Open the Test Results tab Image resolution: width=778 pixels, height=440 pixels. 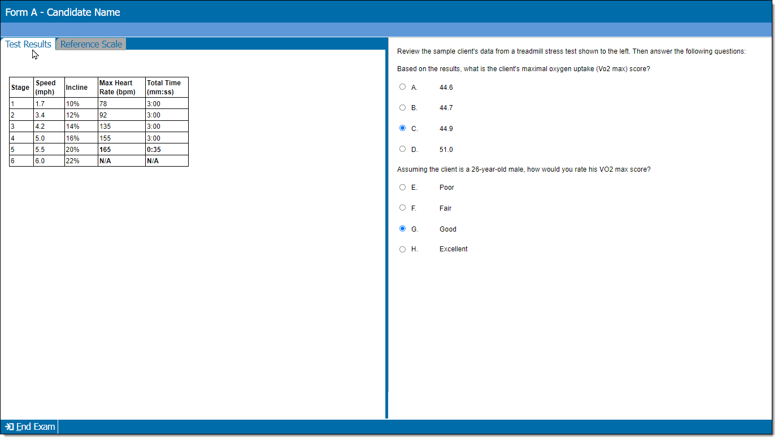click(x=28, y=44)
